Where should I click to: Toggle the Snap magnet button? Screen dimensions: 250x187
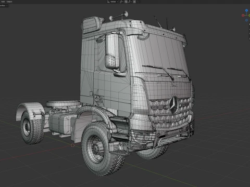[126, 2]
